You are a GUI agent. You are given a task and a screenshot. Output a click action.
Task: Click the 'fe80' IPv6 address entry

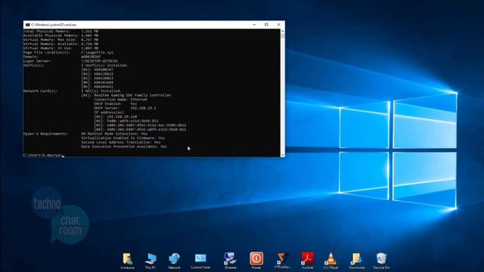click(x=126, y=121)
